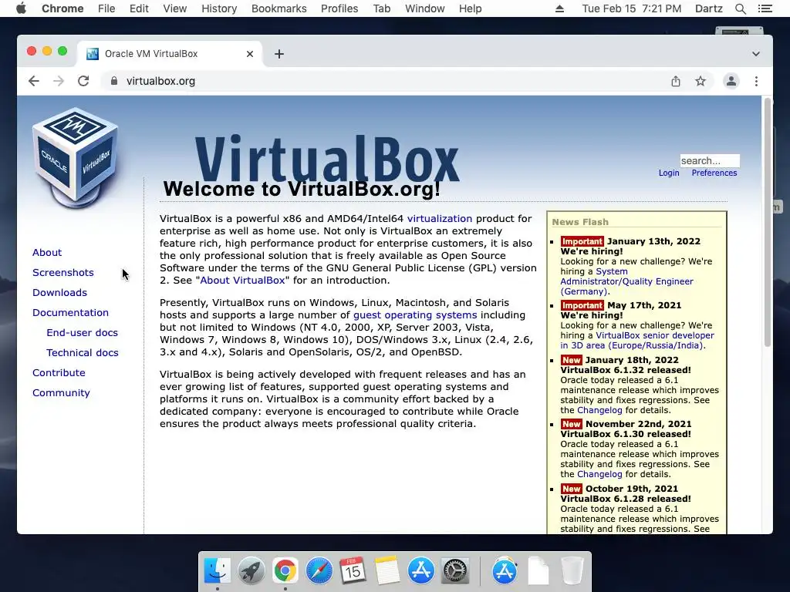Open Notes from the Dock

pos(387,571)
